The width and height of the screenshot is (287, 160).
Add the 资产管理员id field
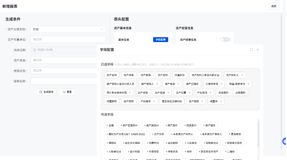(x=129, y=125)
